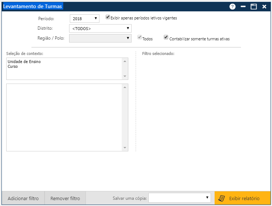Toggle the Todos checkbox
Viewport: 272px width, 206px height.
(x=139, y=37)
